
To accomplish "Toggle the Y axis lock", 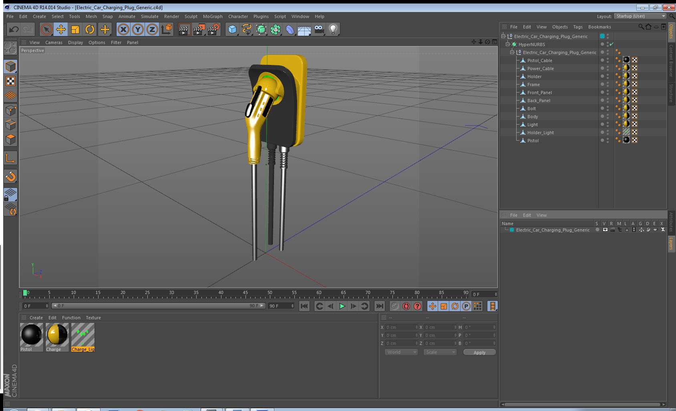I will 138,29.
